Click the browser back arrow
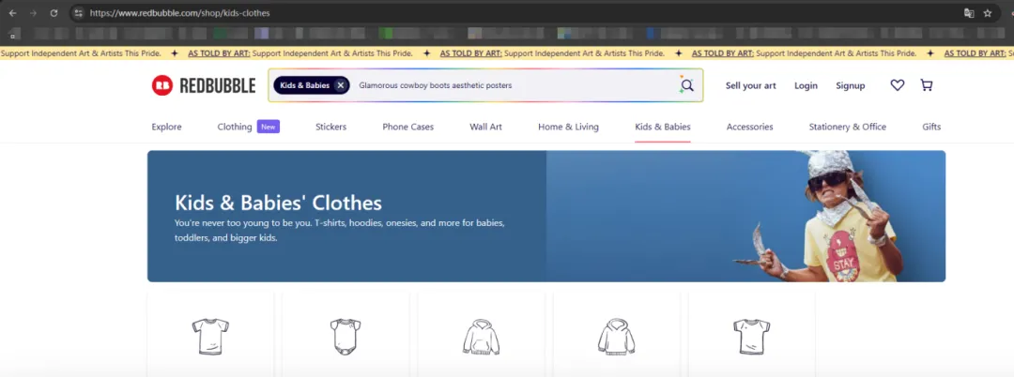Screen dimensions: 1014x377 (13, 13)
